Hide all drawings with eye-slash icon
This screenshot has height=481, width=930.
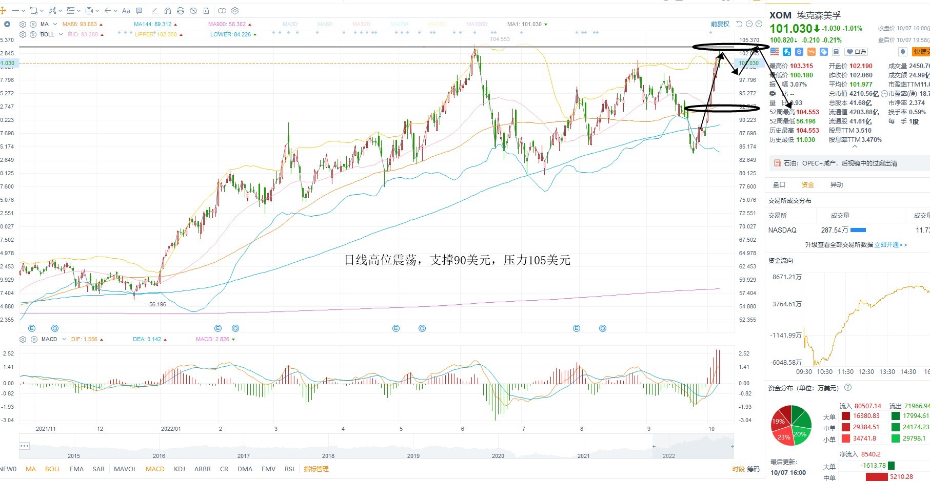193,11
